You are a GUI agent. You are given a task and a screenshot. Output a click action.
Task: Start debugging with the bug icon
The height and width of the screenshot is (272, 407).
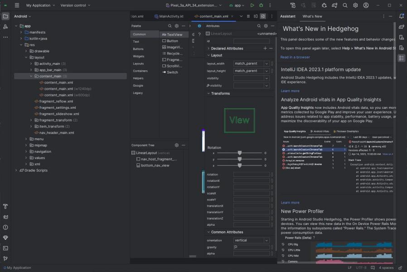[261, 5]
